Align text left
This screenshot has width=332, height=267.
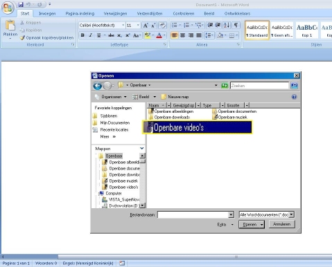pos(175,35)
